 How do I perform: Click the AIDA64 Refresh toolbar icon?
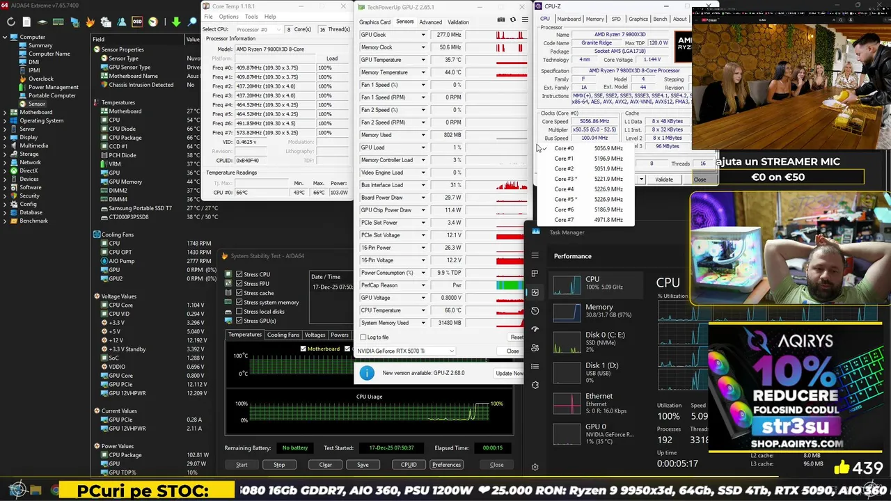11,22
